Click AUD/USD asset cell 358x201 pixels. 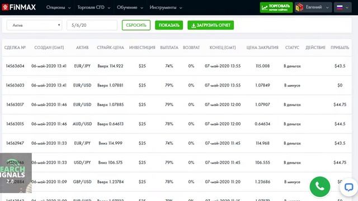(82, 124)
